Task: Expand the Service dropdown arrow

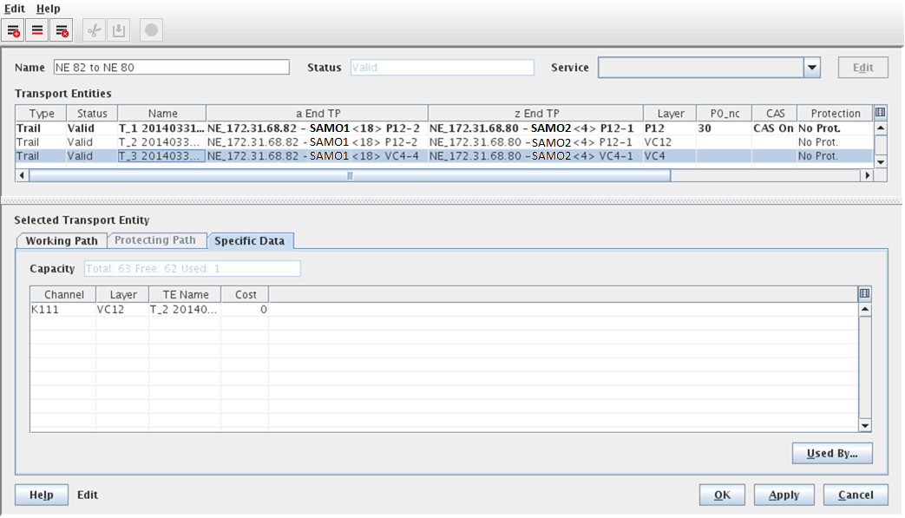Action: pos(811,68)
